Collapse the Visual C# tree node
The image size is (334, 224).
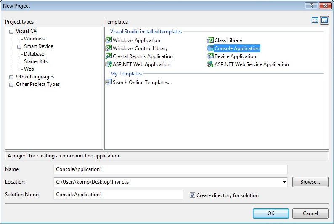pos(11,32)
